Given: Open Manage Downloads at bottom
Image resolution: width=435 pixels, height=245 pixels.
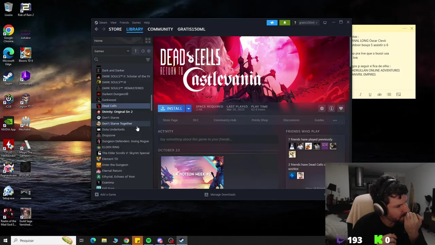Looking at the screenshot, I should (220, 195).
